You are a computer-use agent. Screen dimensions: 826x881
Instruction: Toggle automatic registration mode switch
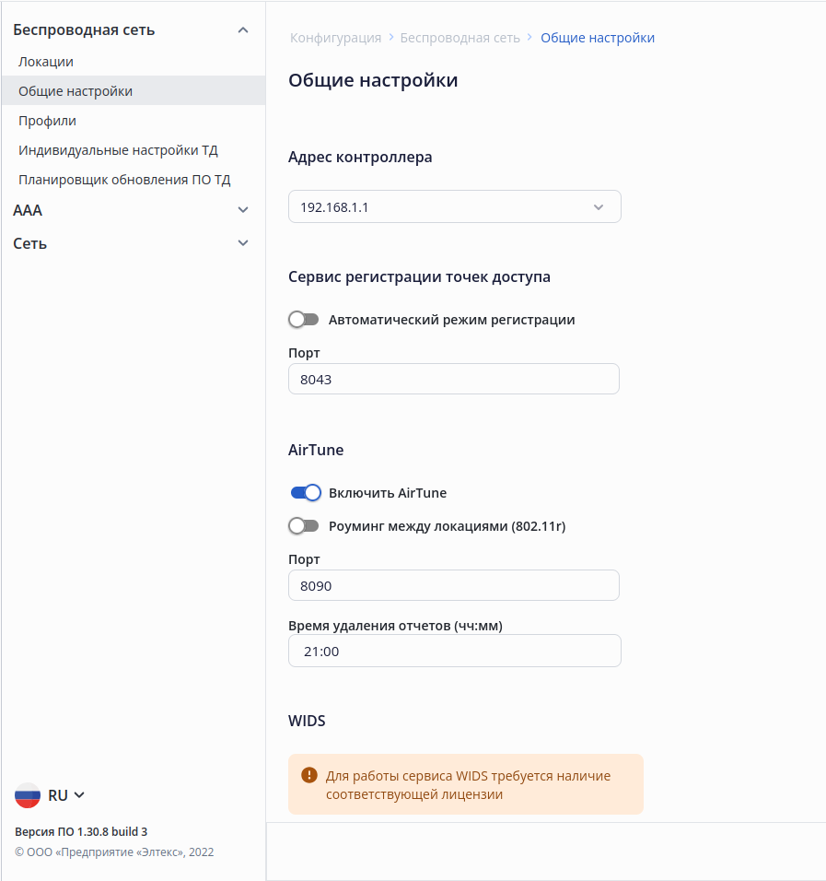(304, 320)
